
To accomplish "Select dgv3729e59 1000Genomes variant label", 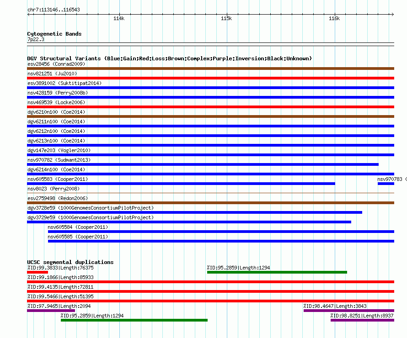I will coord(91,217).
